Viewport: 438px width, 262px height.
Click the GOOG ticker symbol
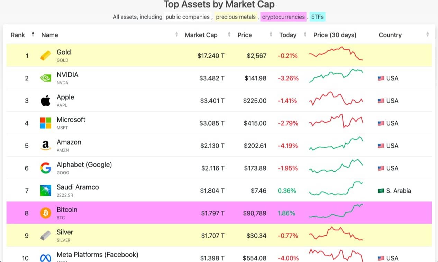coord(63,173)
